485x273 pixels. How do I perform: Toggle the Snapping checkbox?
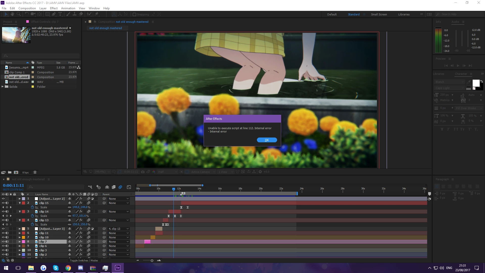[134, 14]
